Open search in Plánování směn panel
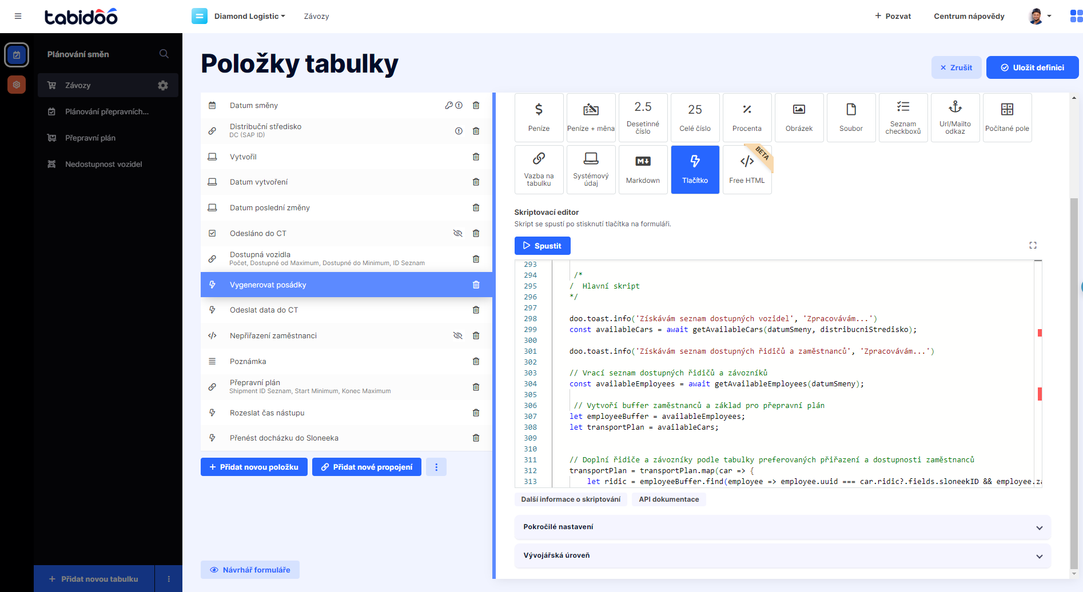Screen dimensions: 1083x592 (164, 54)
